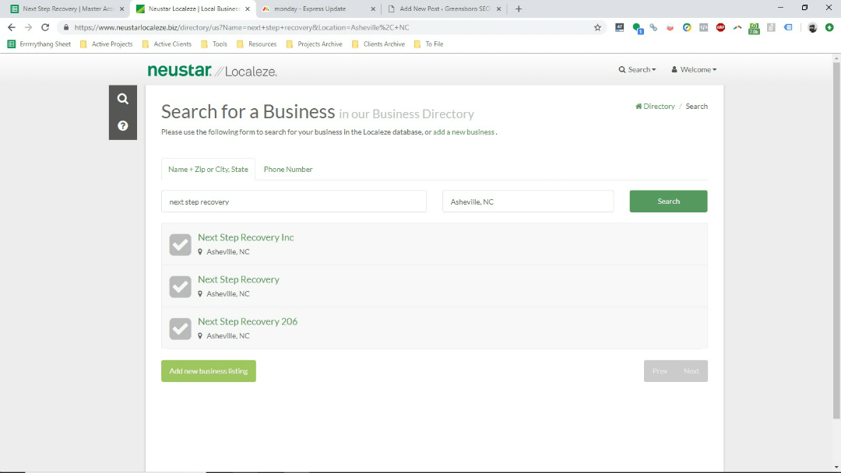Select the Next Step Recovery 206 checkbox

180,328
